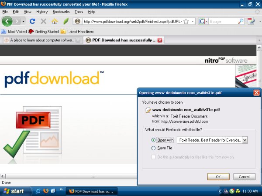Close the Opening PDF dialog with red X

pyautogui.click(x=256, y=93)
